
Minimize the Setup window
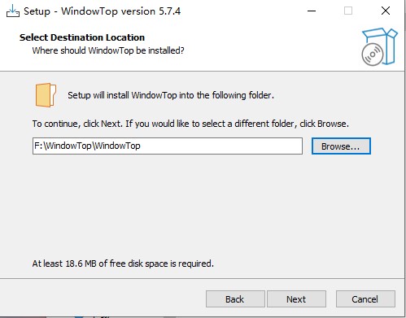(x=312, y=11)
